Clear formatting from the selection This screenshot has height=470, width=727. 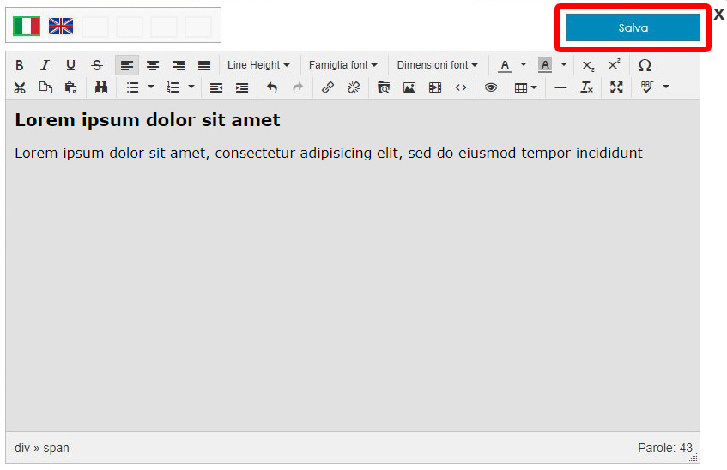586,87
